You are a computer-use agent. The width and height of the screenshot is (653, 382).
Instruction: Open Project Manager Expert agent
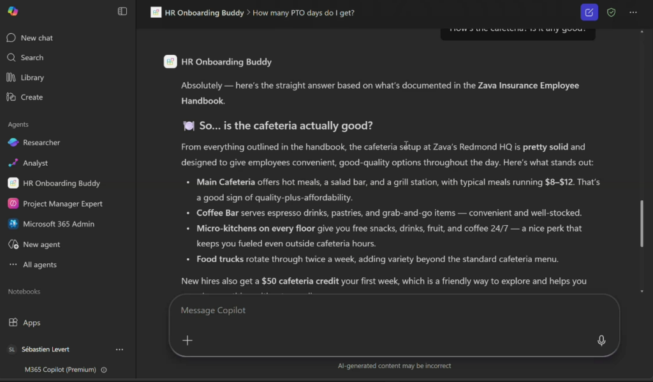pyautogui.click(x=62, y=203)
